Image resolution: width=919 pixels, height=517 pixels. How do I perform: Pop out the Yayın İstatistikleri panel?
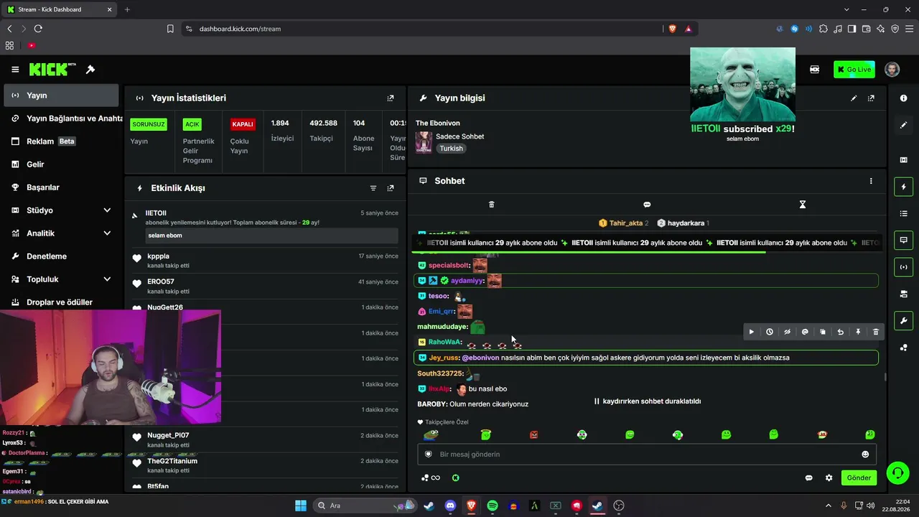391,98
